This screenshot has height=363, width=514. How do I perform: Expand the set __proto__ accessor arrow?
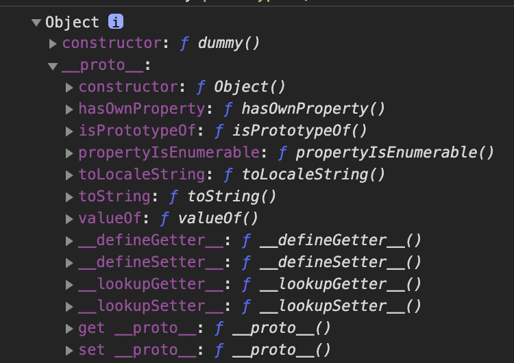coord(69,351)
